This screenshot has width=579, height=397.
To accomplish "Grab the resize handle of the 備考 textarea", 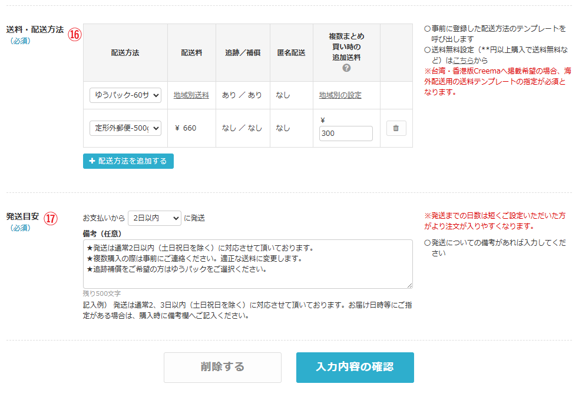I will pyautogui.click(x=409, y=285).
